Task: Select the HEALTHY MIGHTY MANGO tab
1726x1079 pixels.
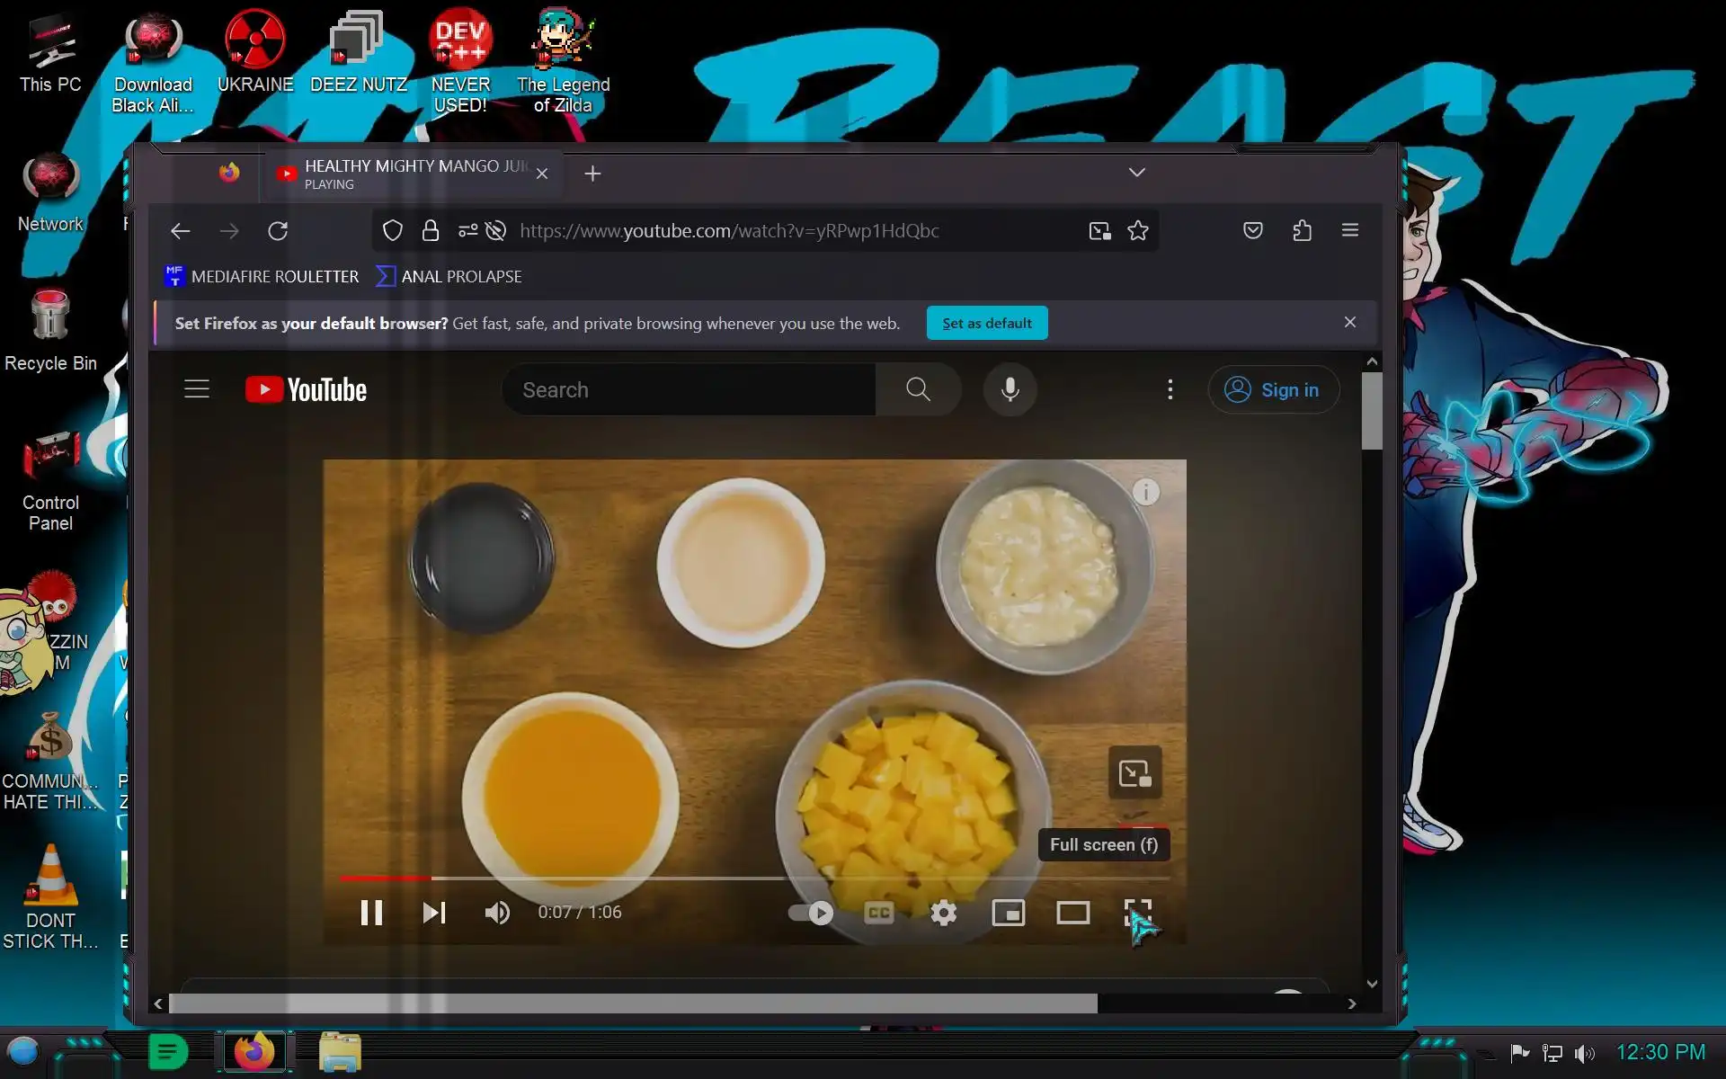Action: pos(405,174)
